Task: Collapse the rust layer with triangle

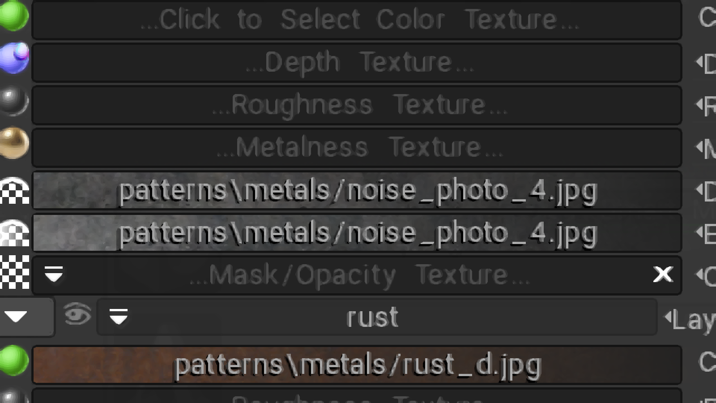Action: (17, 317)
